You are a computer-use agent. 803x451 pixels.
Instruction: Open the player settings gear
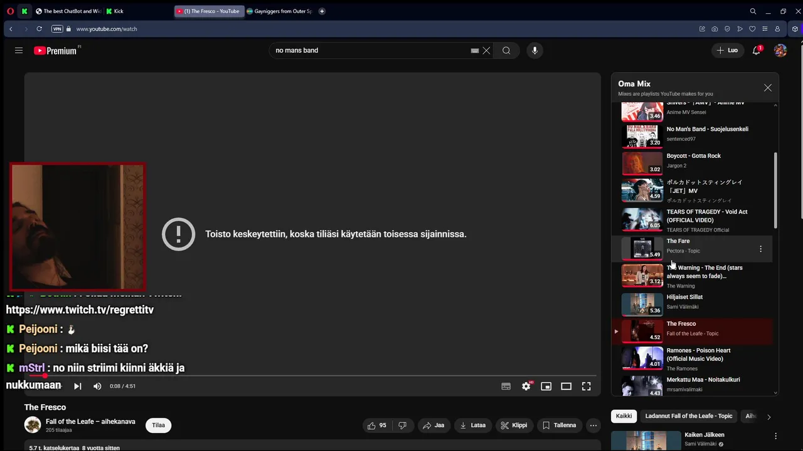pos(526,386)
